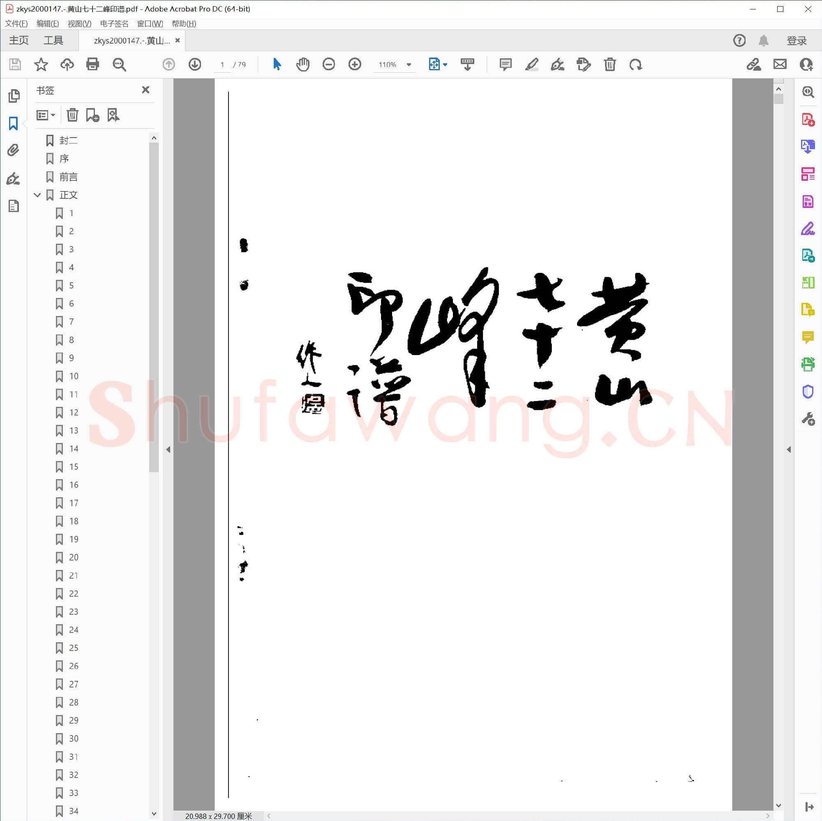Click the add new bookmark icon

point(92,115)
